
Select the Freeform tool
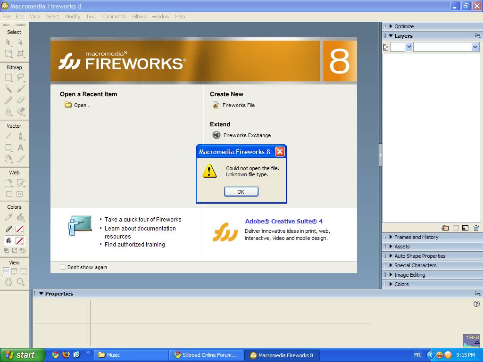8,159
